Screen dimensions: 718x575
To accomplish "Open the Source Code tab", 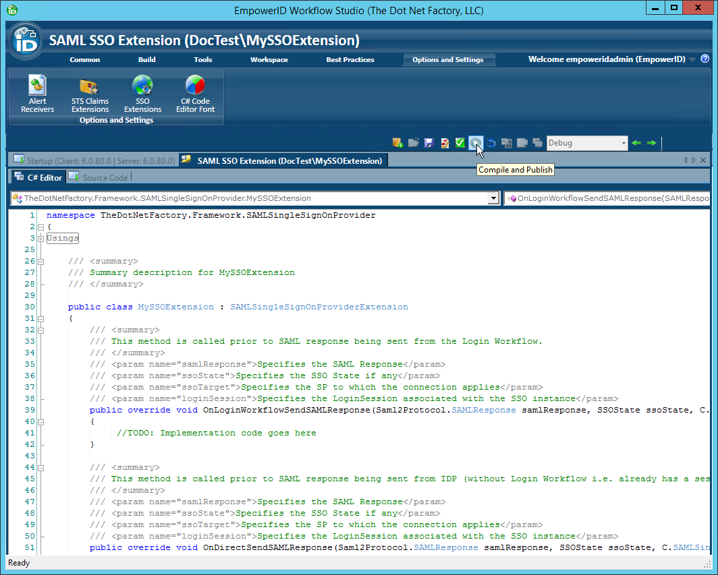I will (99, 177).
